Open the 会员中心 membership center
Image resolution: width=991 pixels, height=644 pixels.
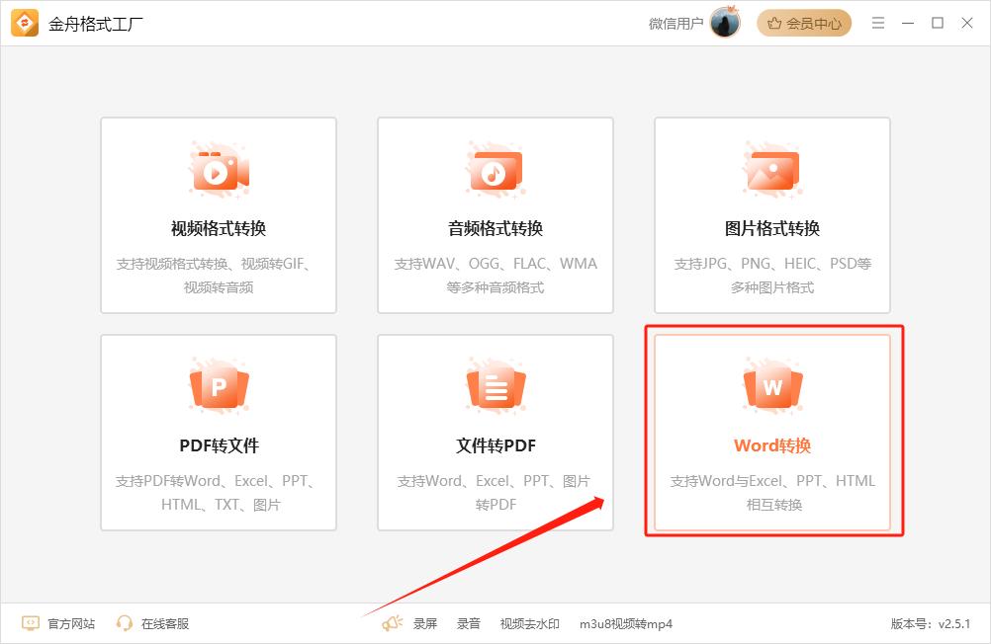pos(804,23)
